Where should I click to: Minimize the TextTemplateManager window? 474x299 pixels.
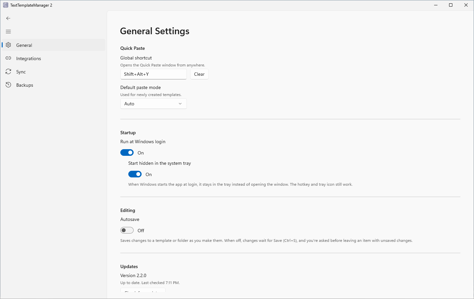click(435, 5)
